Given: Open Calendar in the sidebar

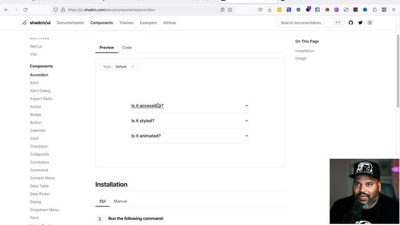Looking at the screenshot, I should pyautogui.click(x=37, y=131).
